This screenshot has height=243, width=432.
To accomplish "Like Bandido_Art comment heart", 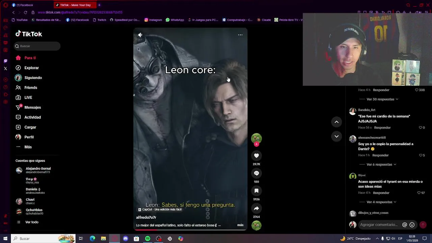I will 421,128.
